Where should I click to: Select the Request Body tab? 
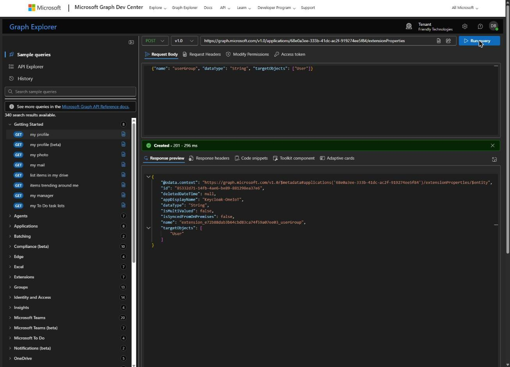[x=161, y=54]
